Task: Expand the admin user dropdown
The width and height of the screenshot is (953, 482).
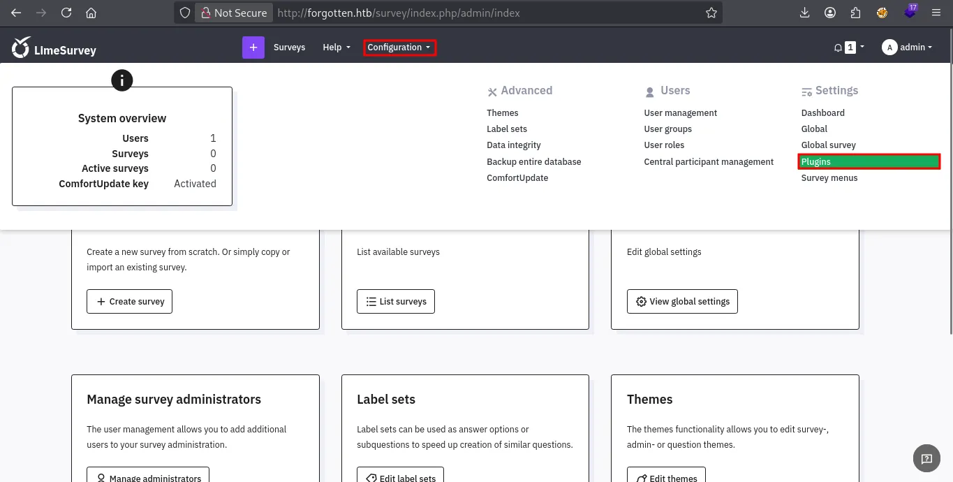Action: pyautogui.click(x=907, y=48)
